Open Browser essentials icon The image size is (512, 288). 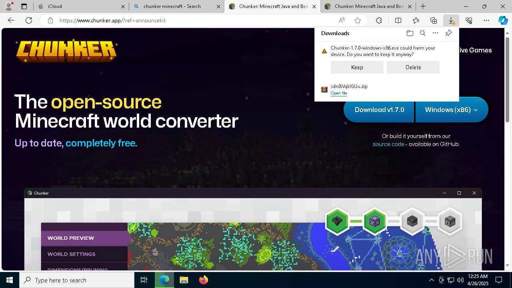[469, 20]
